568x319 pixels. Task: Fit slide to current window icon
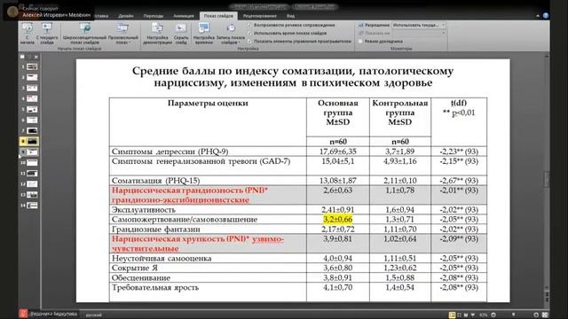pyautogui.click(x=544, y=315)
